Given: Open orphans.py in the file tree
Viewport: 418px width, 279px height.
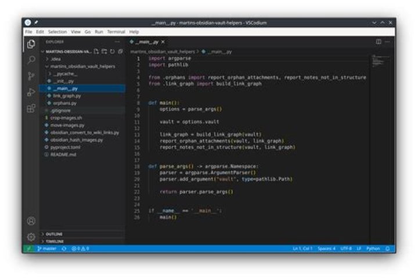Looking at the screenshot, I should click(x=82, y=103).
